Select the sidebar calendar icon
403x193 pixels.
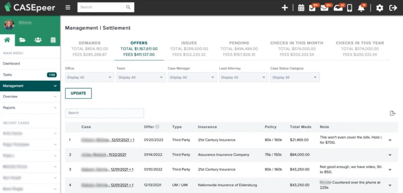53,40
